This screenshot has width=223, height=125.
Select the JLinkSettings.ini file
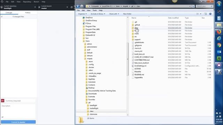click(x=140, y=66)
